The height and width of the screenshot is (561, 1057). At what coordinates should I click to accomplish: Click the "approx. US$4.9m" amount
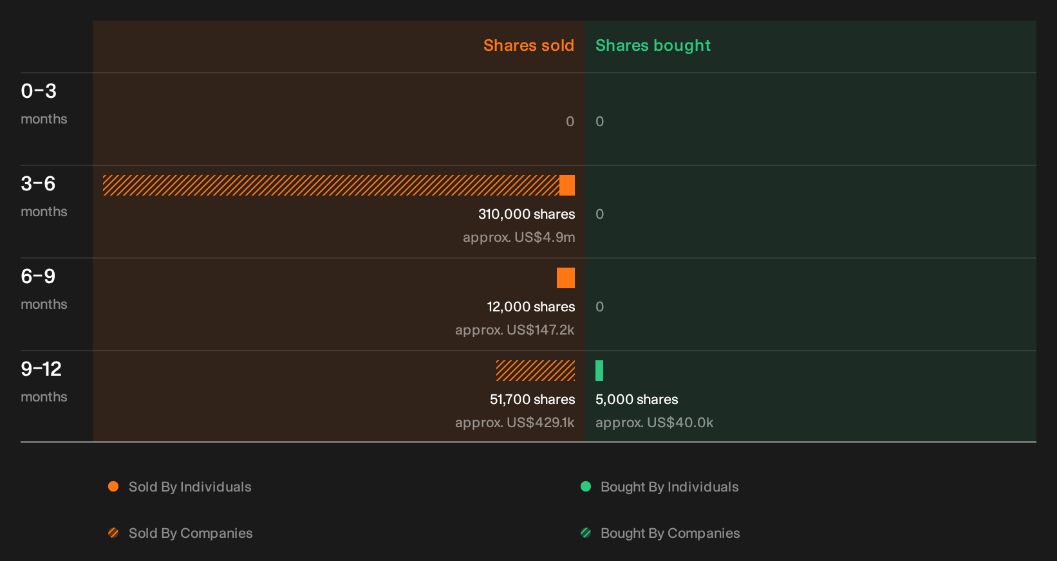(x=519, y=237)
